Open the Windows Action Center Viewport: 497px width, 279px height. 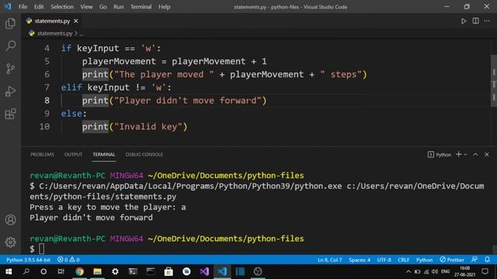pos(485,271)
